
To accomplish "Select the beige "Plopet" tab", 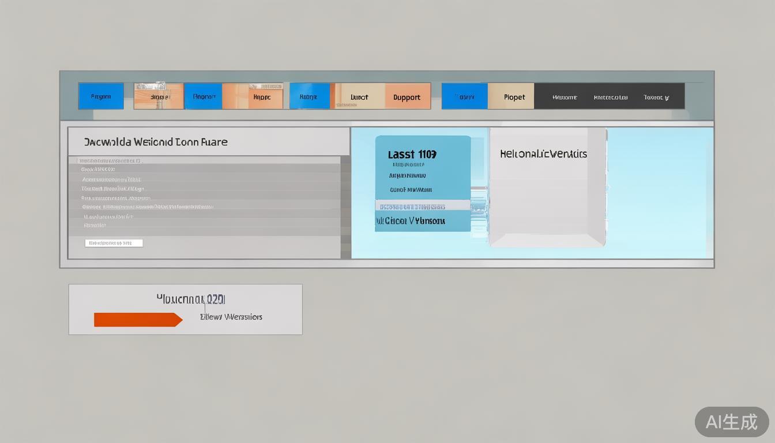I will (x=514, y=96).
